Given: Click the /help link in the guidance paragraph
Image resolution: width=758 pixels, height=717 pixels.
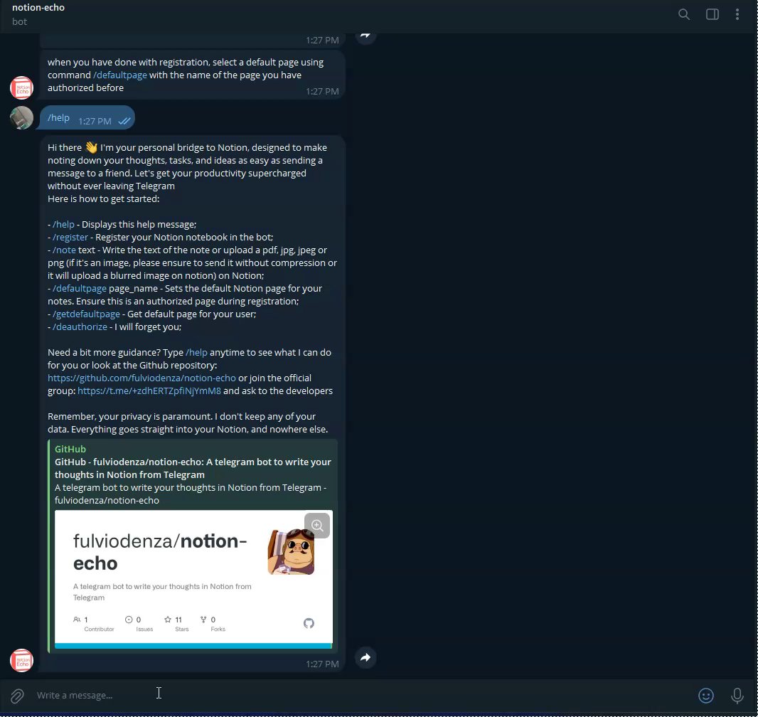Looking at the screenshot, I should (196, 353).
